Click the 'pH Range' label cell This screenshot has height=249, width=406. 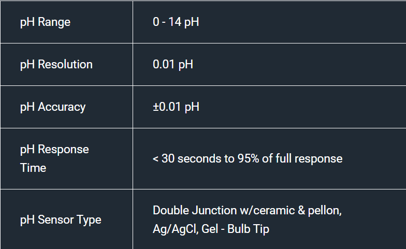(66, 22)
